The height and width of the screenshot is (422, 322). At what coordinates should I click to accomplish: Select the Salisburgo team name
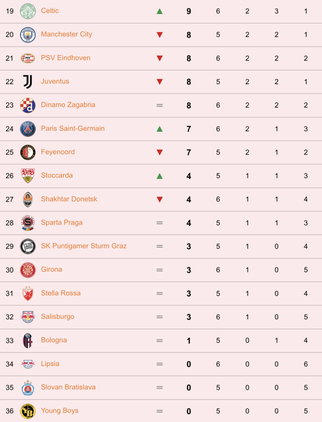pyautogui.click(x=58, y=316)
